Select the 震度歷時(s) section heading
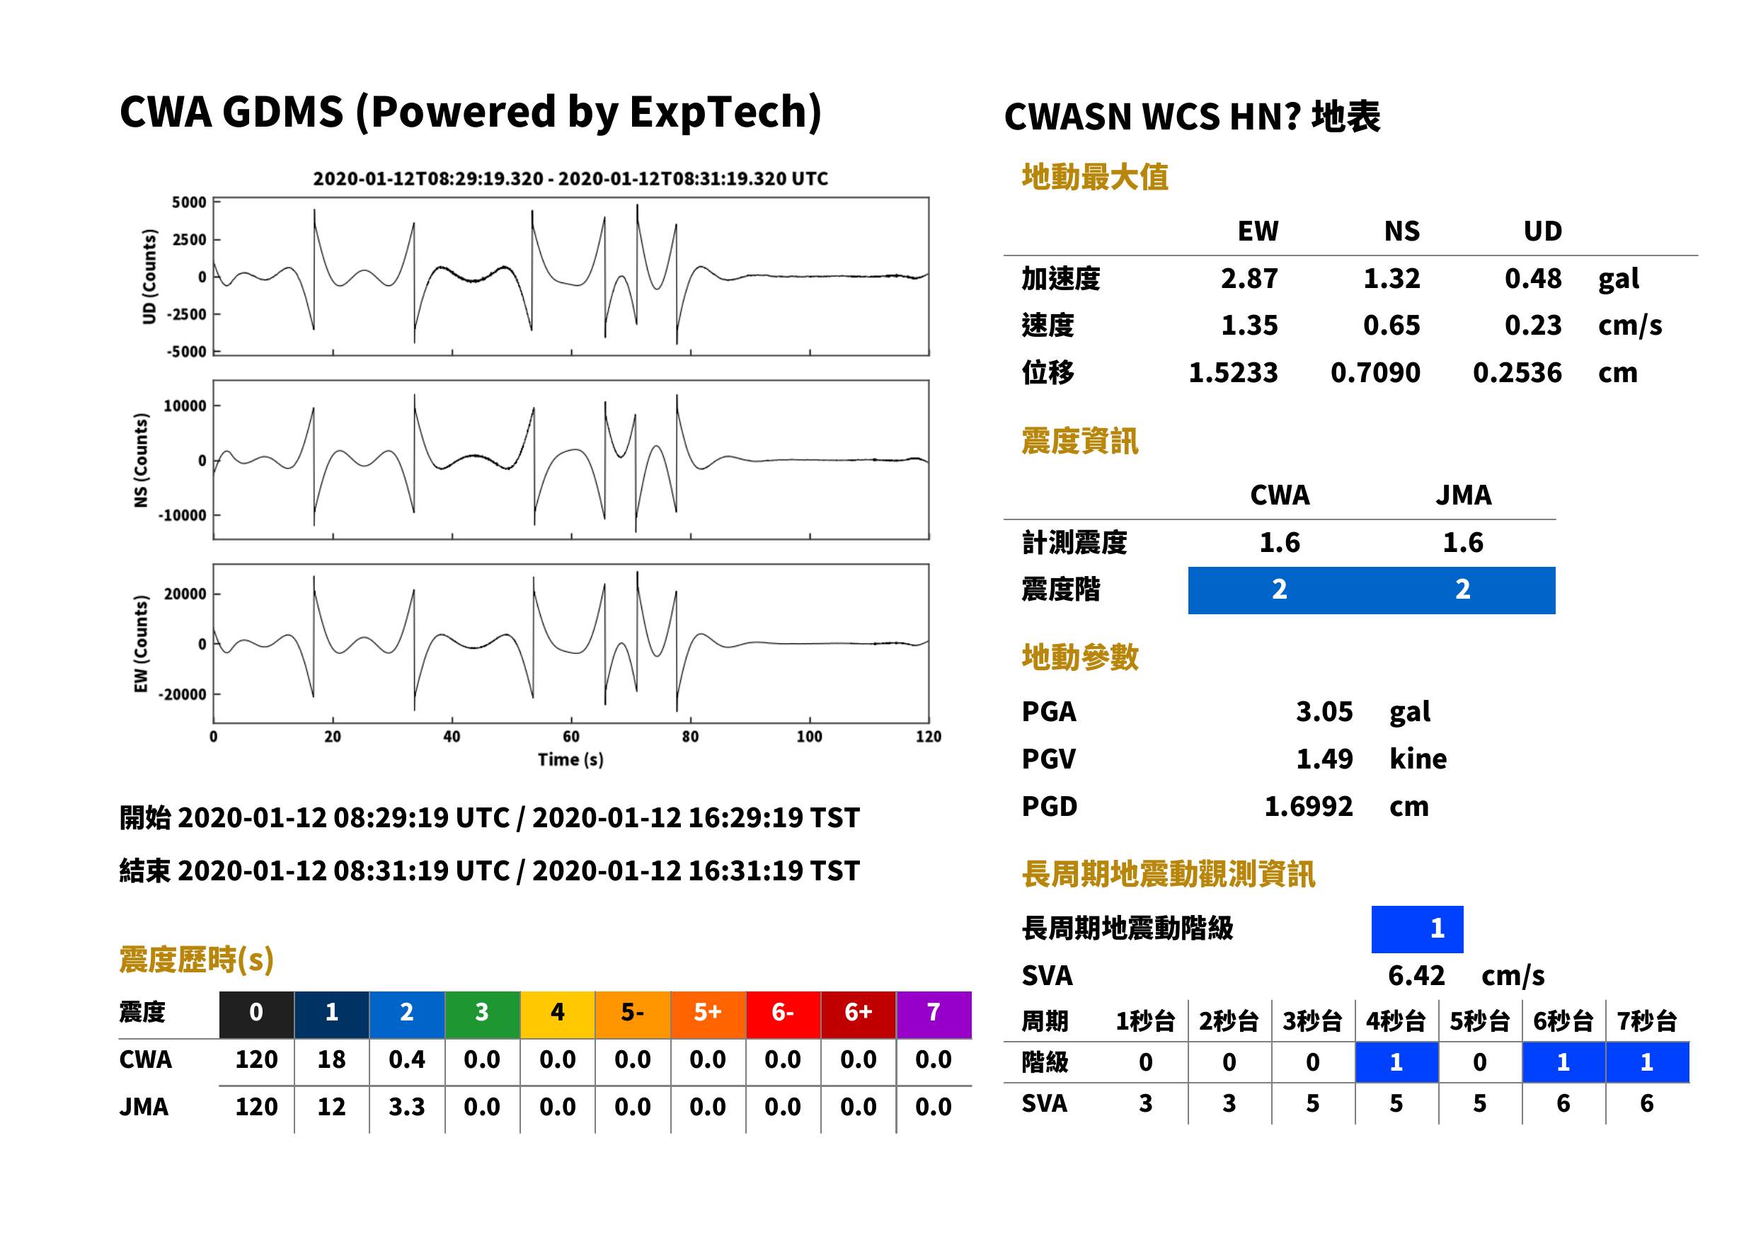This screenshot has height=1254, width=1756. (197, 960)
